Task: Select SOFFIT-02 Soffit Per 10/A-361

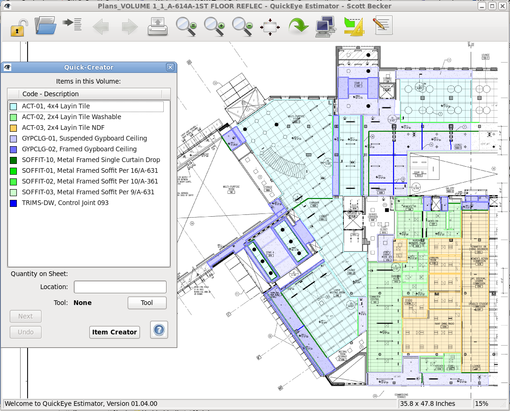Action: [86, 181]
